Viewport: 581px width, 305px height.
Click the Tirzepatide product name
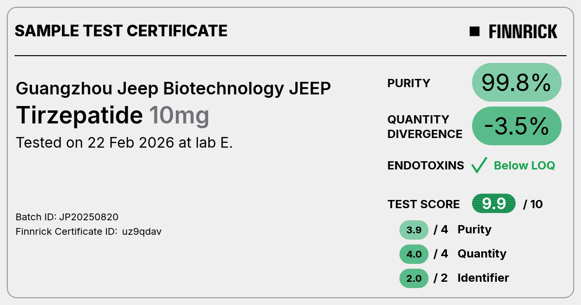click(x=79, y=116)
